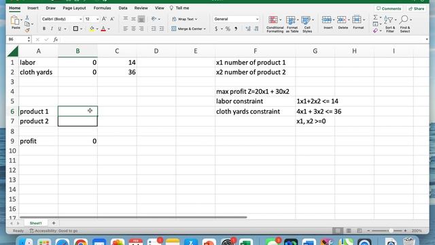Click the Clear eraser icon
435x245 pixels.
click(375, 31)
